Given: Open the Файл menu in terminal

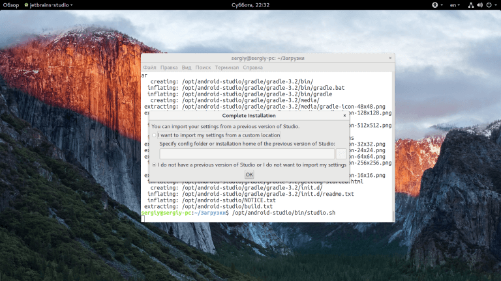Looking at the screenshot, I should (x=149, y=68).
